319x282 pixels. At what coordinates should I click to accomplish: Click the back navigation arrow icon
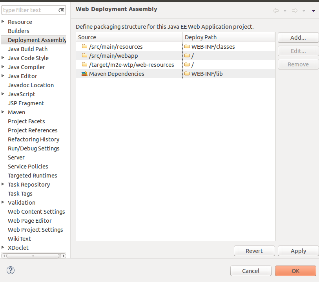pyautogui.click(x=276, y=11)
